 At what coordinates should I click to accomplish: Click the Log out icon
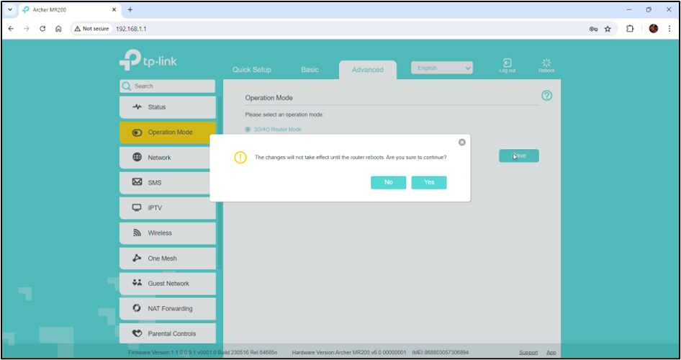(x=507, y=64)
